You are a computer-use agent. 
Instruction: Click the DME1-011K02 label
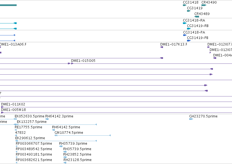pos(13,104)
